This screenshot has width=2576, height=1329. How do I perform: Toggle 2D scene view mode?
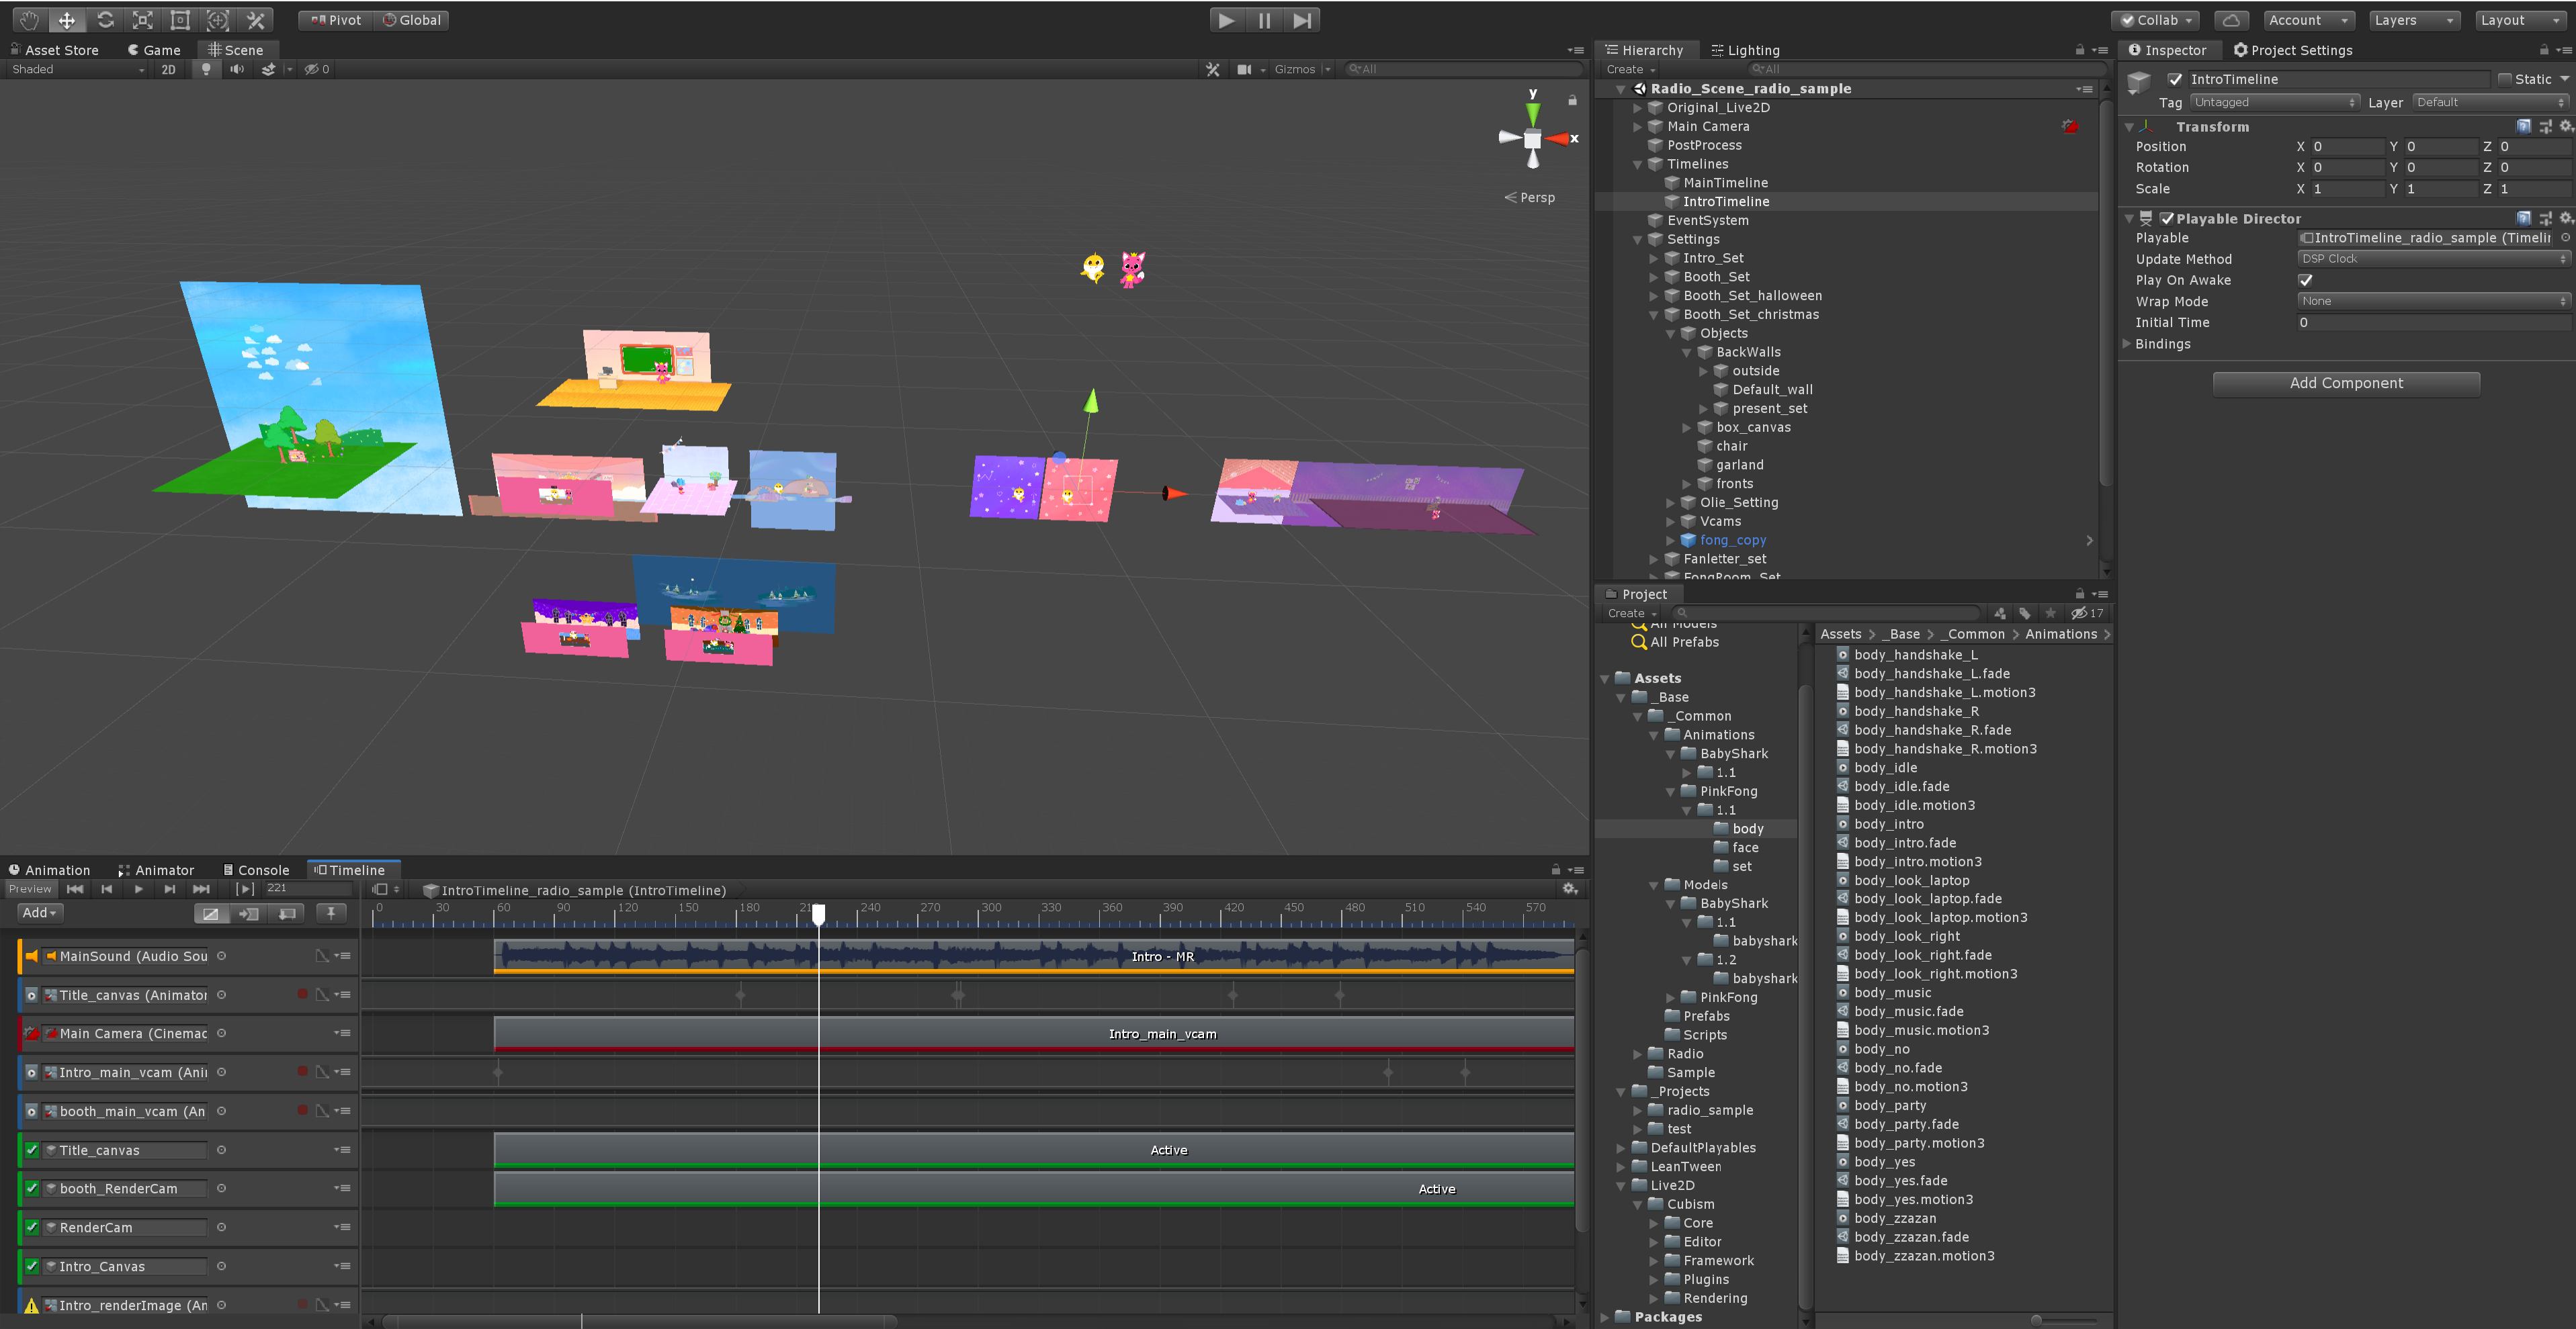pyautogui.click(x=168, y=69)
